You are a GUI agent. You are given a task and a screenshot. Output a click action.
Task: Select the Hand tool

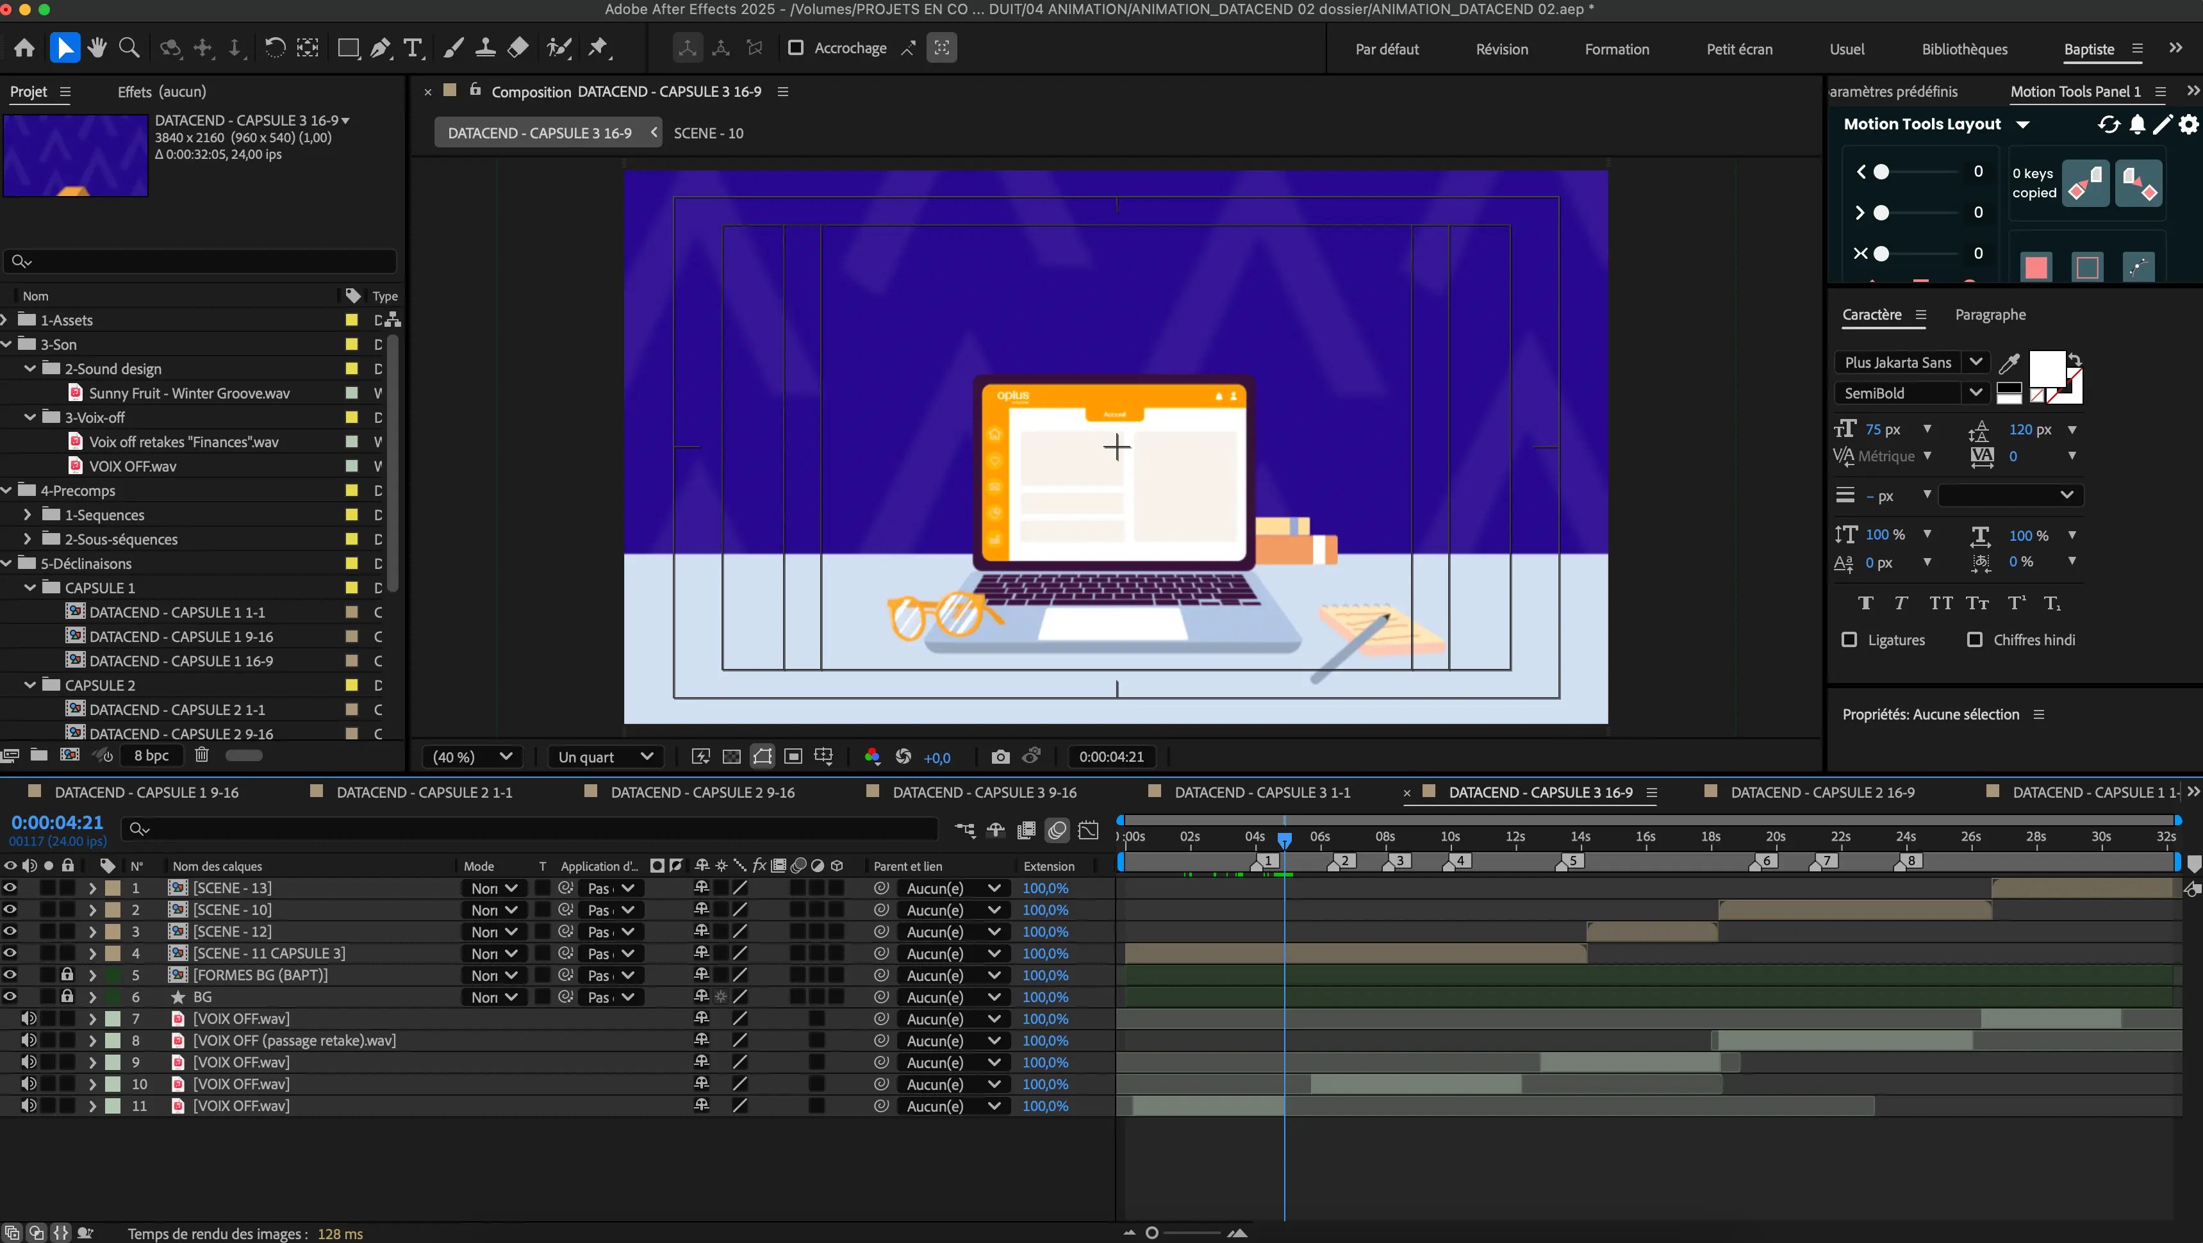97,48
